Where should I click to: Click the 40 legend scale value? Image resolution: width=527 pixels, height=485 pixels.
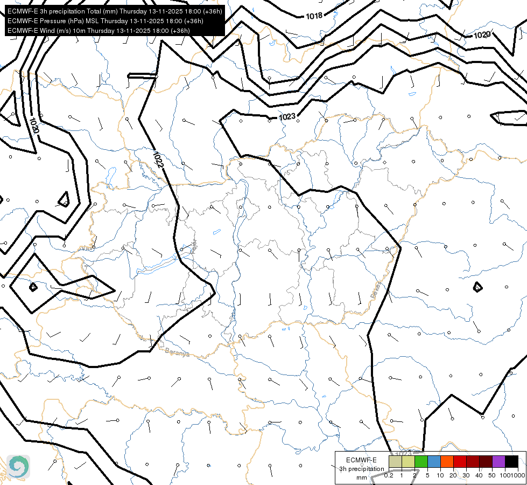click(x=479, y=475)
